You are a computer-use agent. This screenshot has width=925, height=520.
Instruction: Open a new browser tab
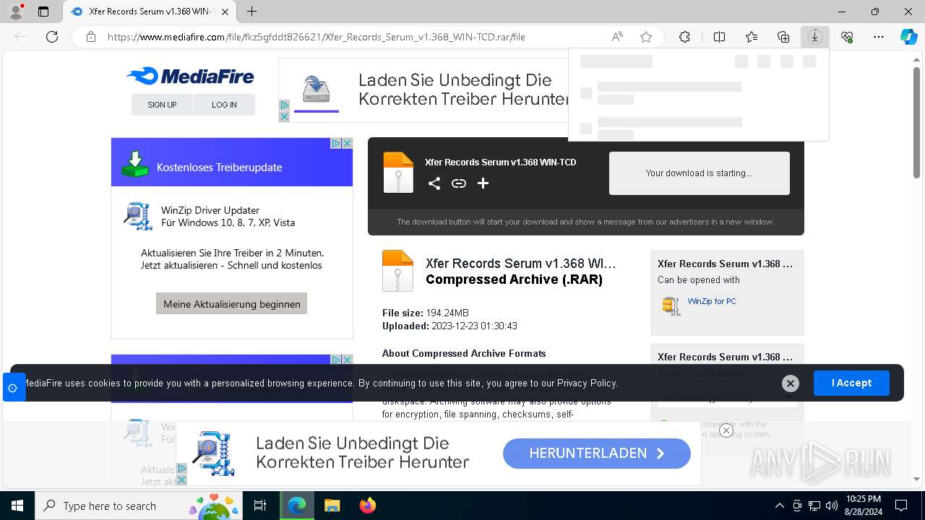point(251,12)
